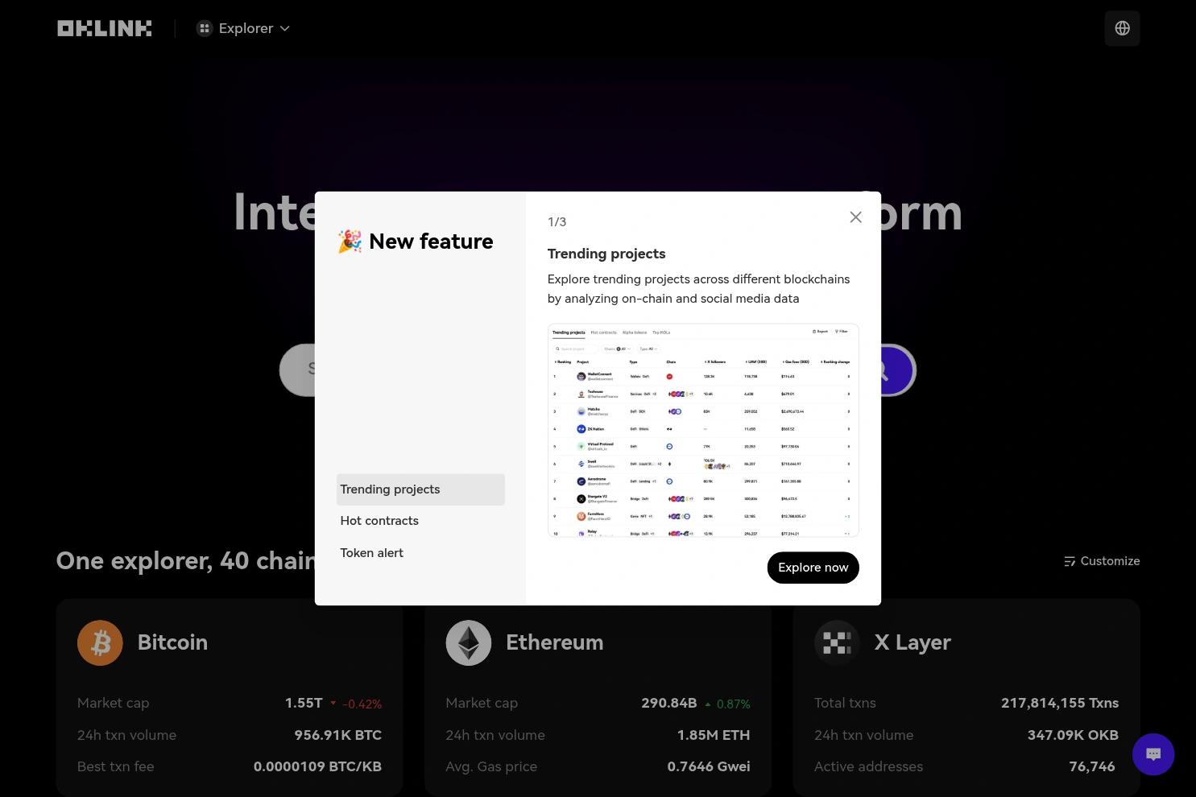This screenshot has width=1196, height=797.
Task: Click the Explorer grid icon
Action: 205,28
